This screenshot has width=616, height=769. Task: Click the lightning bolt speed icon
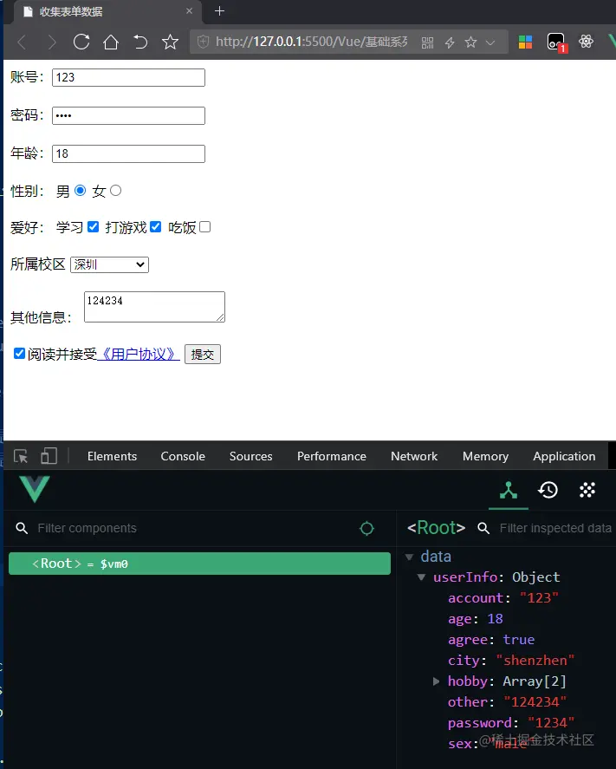tap(450, 42)
